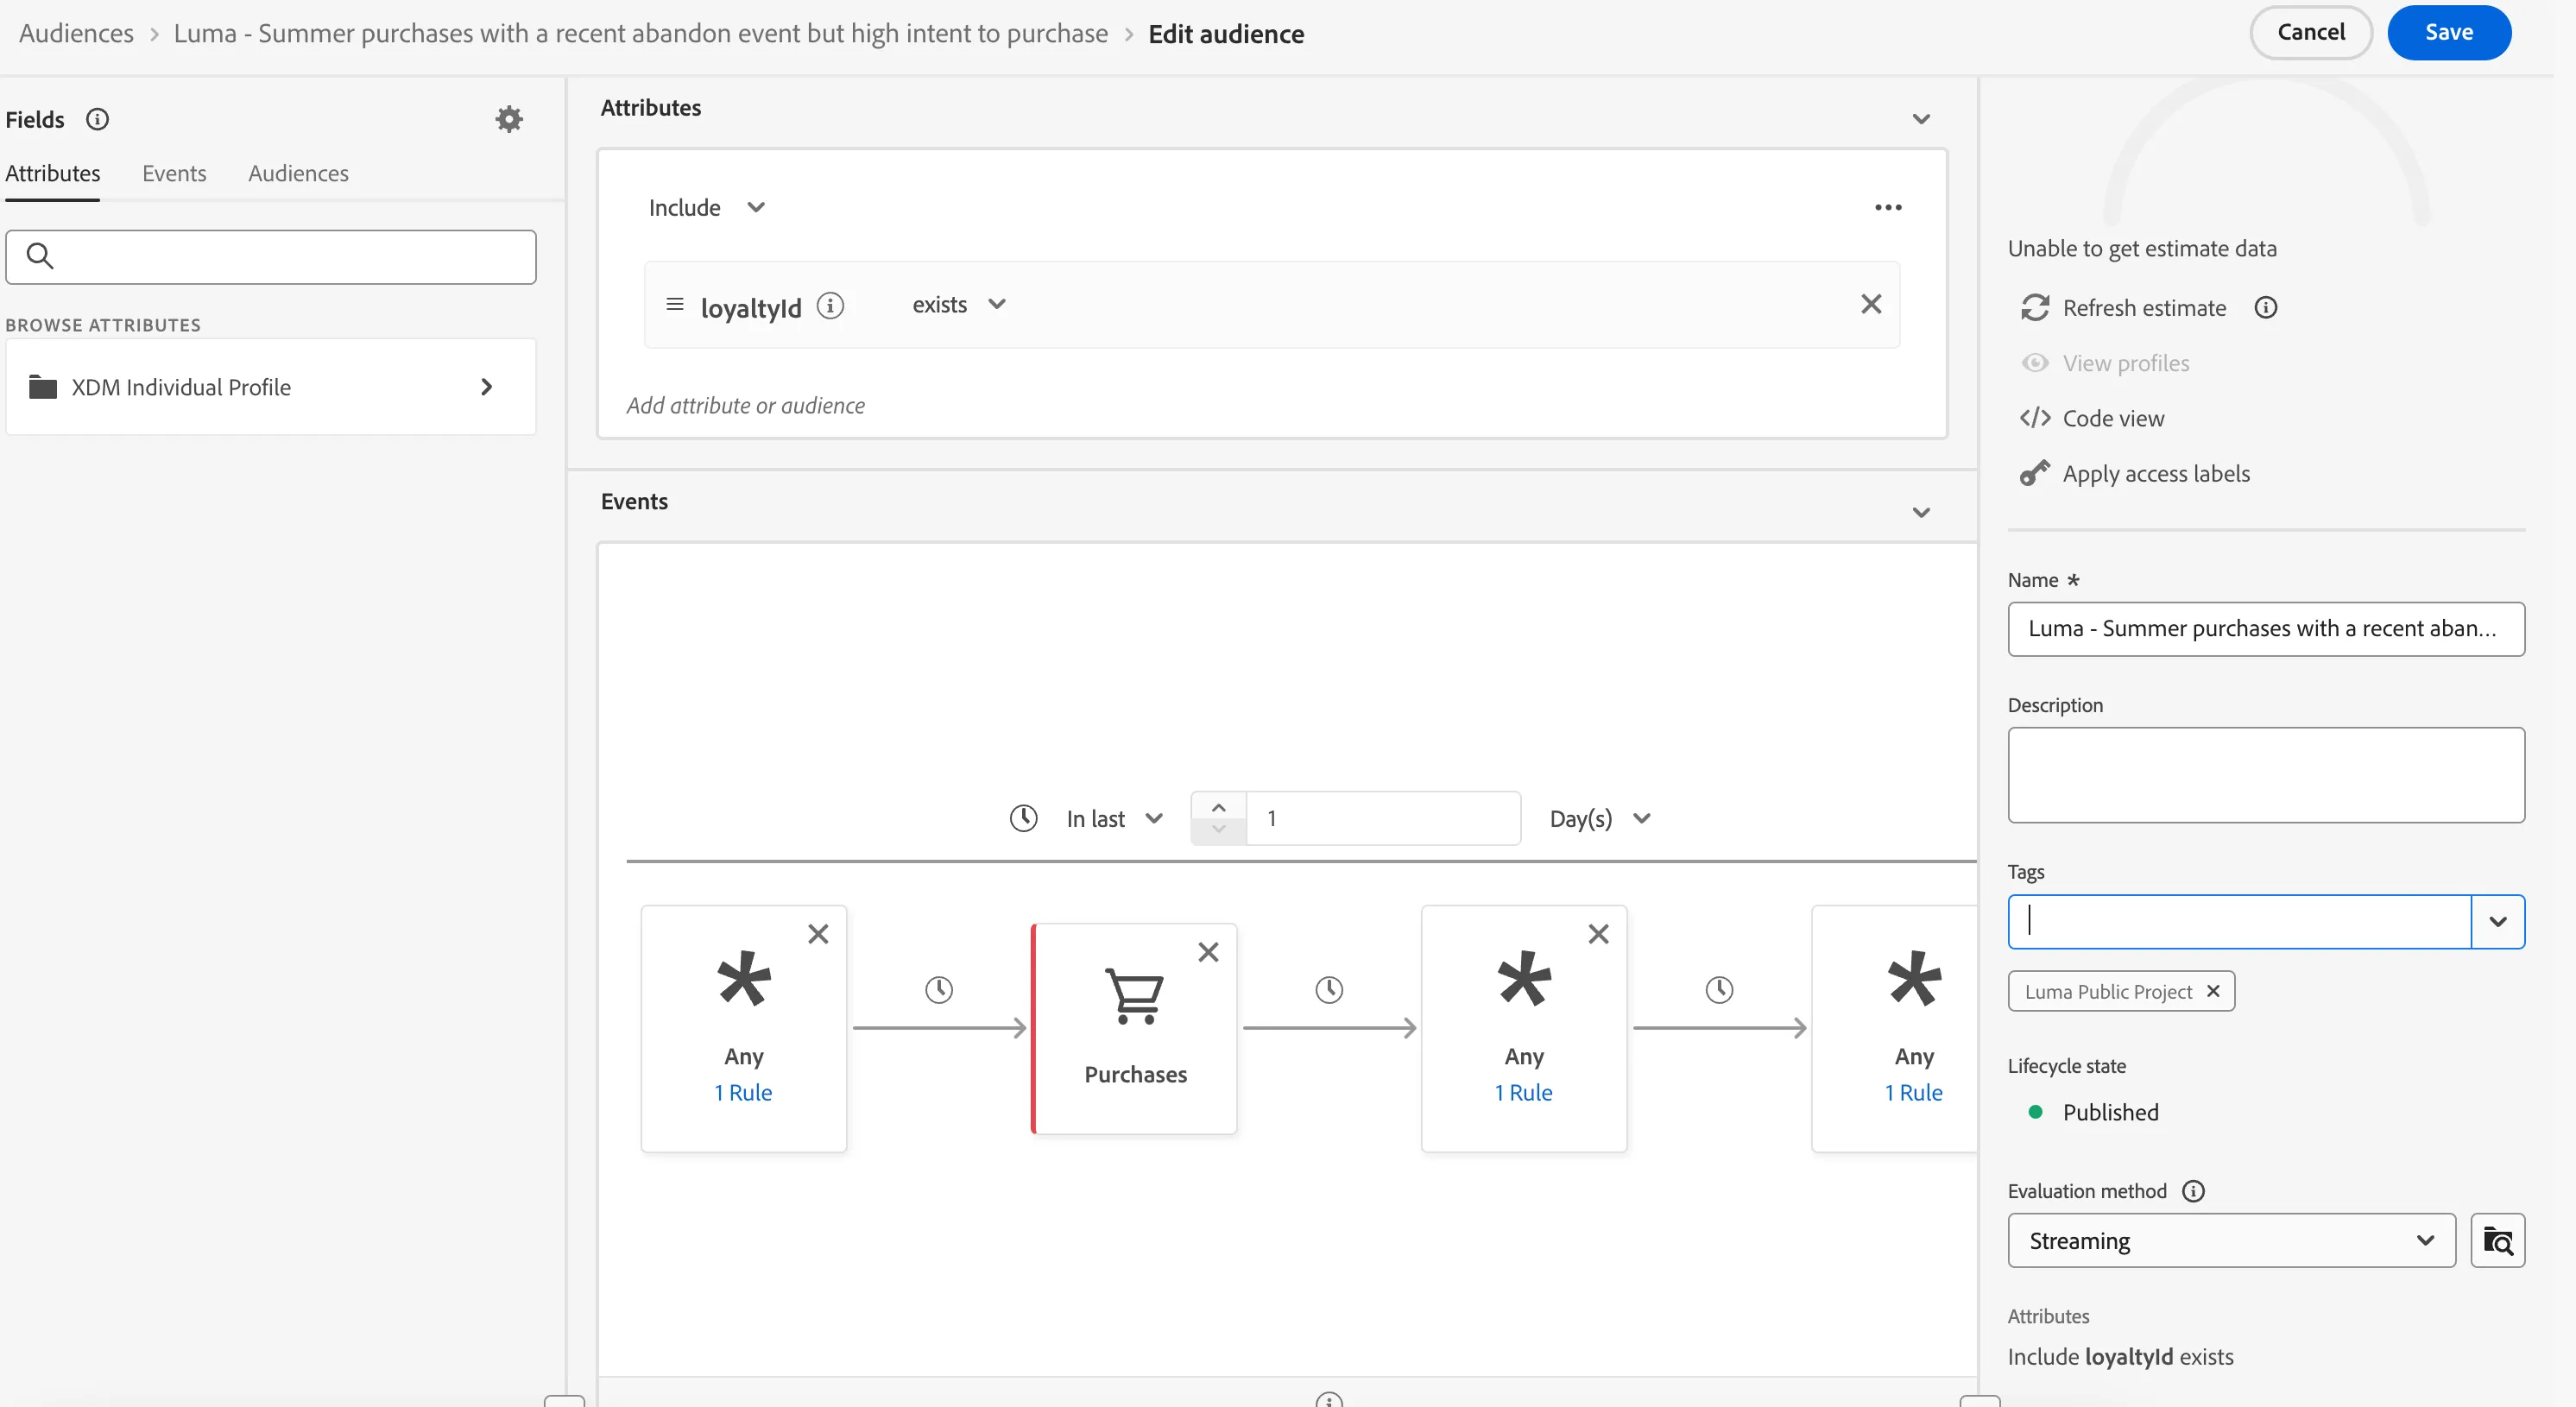2576x1407 pixels.
Task: Click the Save button
Action: pyautogui.click(x=2448, y=32)
